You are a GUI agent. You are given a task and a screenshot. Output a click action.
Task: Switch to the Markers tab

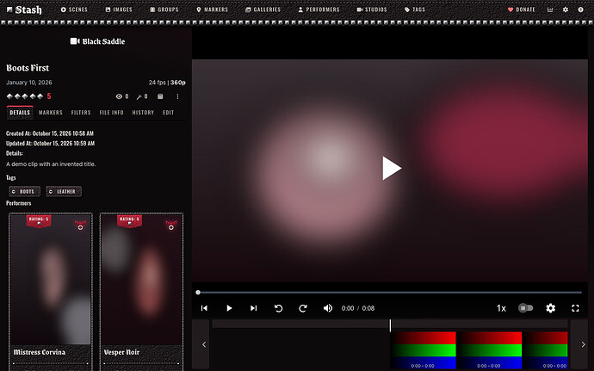pos(51,113)
